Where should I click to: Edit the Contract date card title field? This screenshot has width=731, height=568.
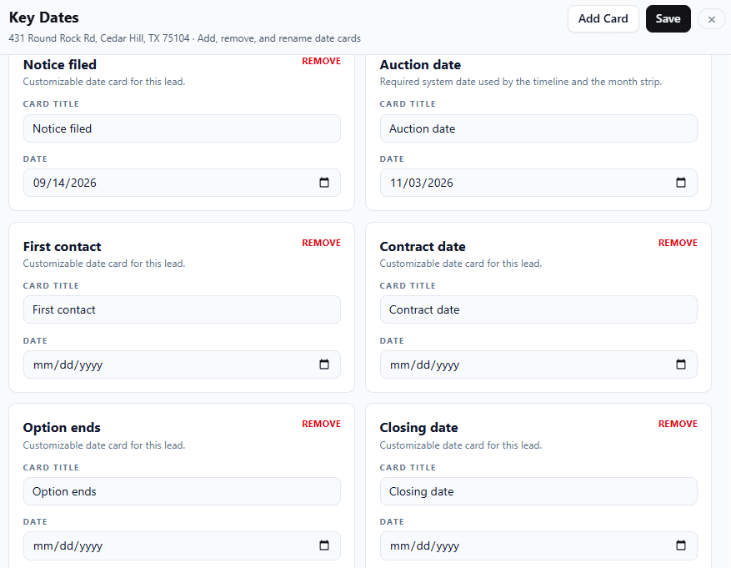pos(538,309)
